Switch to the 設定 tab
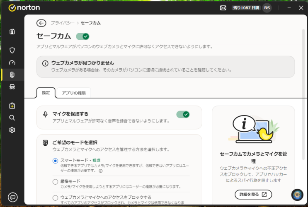Screen dimensions: 308x207 pos(46,93)
